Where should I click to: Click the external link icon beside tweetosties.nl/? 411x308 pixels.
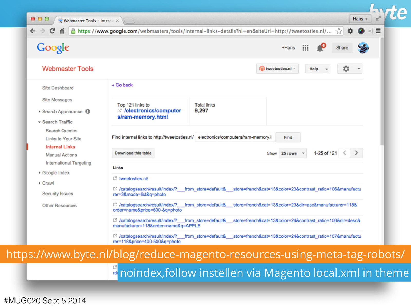[115, 178]
